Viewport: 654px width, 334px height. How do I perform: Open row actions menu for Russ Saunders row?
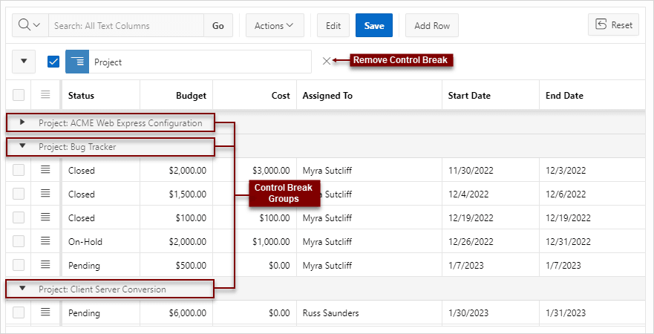click(45, 312)
